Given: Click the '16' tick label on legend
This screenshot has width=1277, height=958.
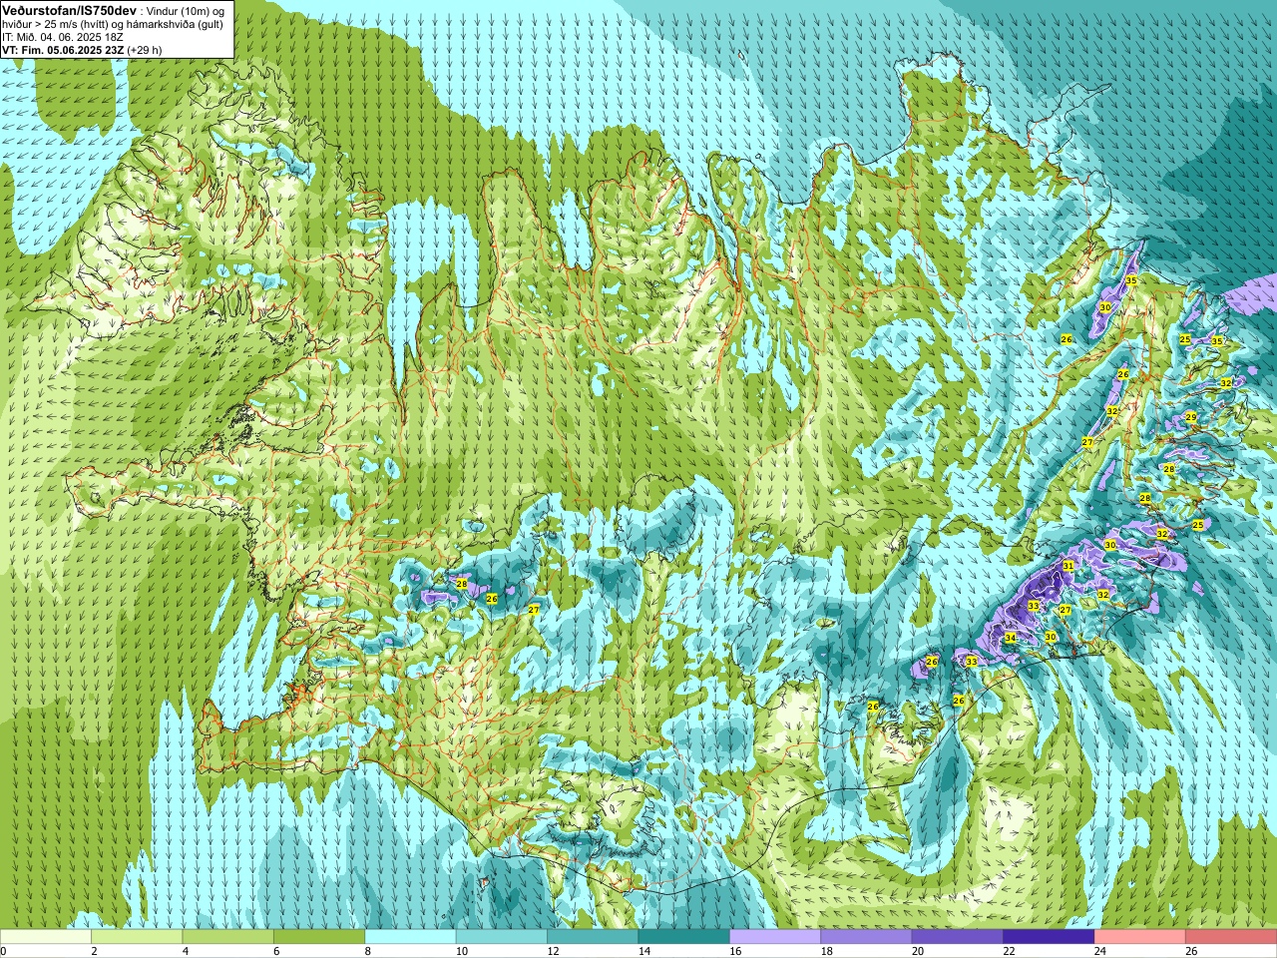Looking at the screenshot, I should point(735,951).
